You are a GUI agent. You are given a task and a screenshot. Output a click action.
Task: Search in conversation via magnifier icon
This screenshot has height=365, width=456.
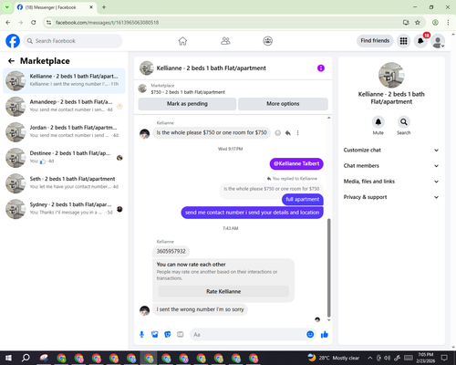tap(404, 122)
